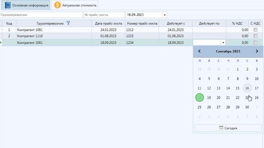Click 01.08.2023 in Действует с column
The width and height of the screenshot is (264, 148).
click(x=176, y=36)
